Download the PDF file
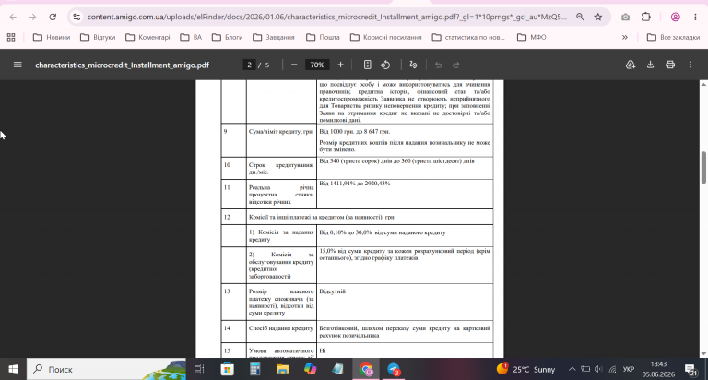Screen dimensions: 708x380 pyautogui.click(x=650, y=65)
